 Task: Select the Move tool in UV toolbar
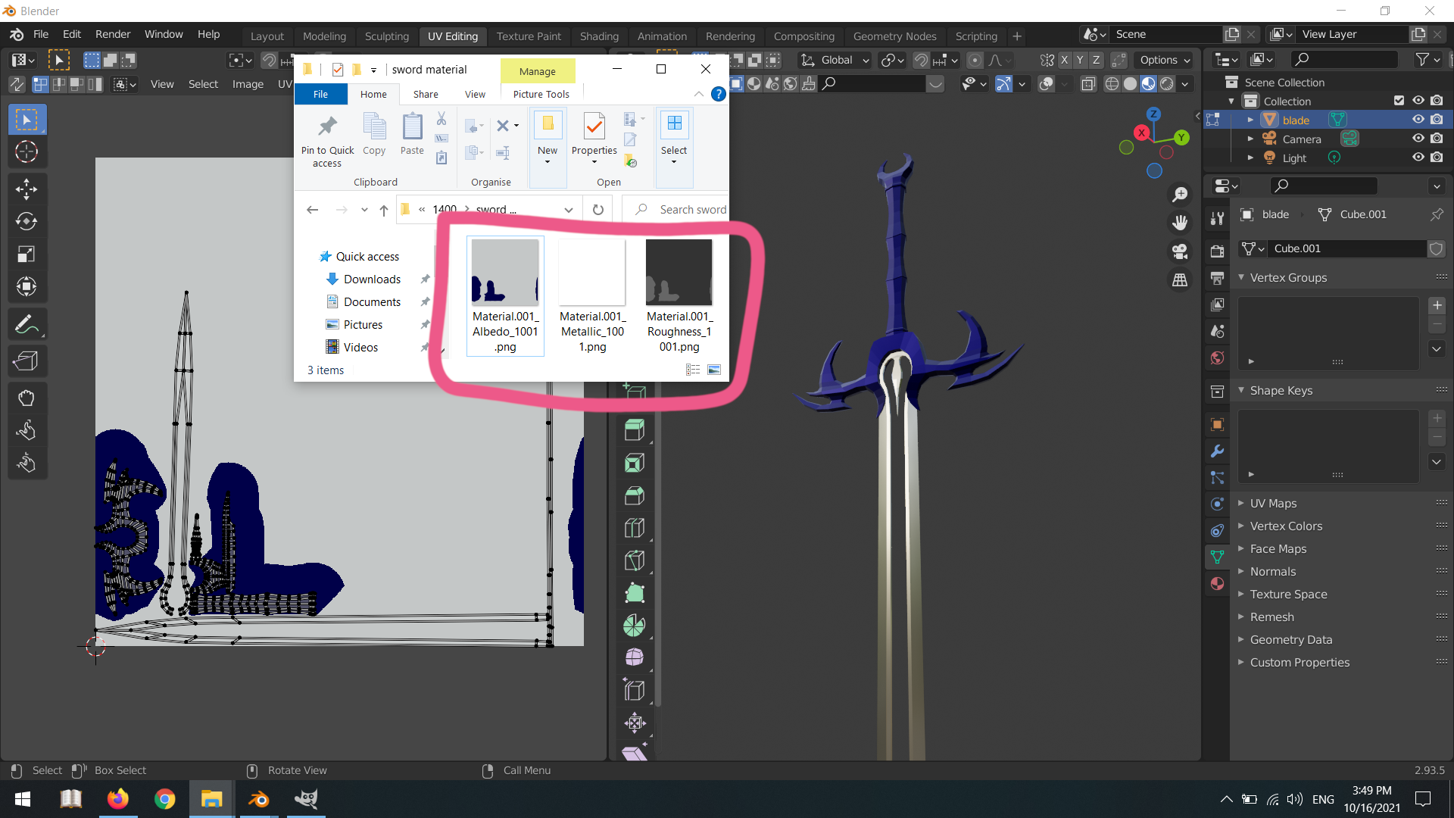click(27, 189)
